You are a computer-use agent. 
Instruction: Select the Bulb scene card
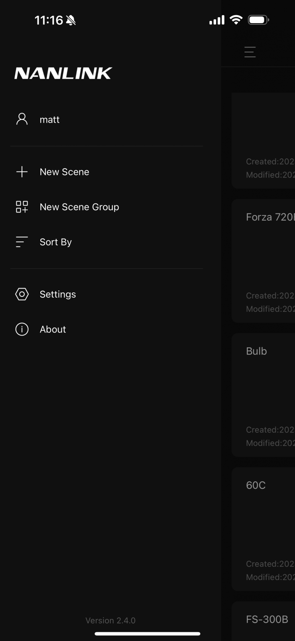[264, 395]
